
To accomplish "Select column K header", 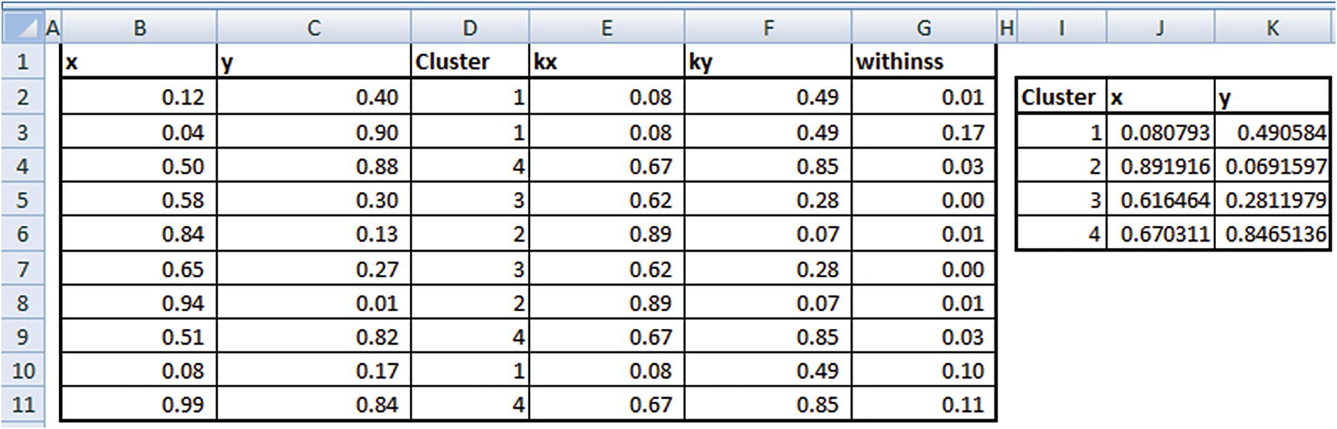I will pos(1273,29).
